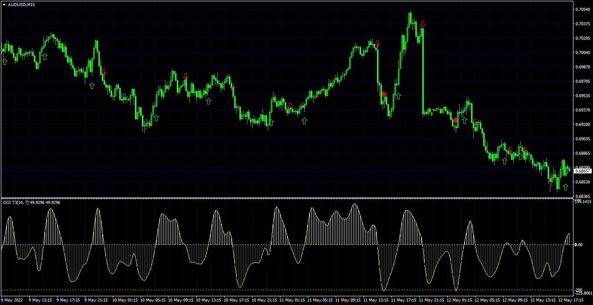Click the red sell arrow before the 11 May 13:15 drop
The width and height of the screenshot is (593, 305).
[377, 44]
